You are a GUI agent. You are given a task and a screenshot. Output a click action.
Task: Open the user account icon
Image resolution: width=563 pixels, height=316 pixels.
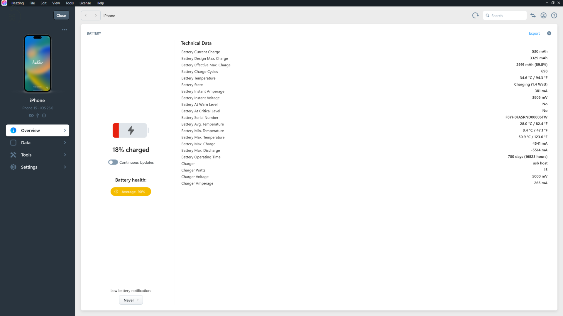tap(543, 16)
